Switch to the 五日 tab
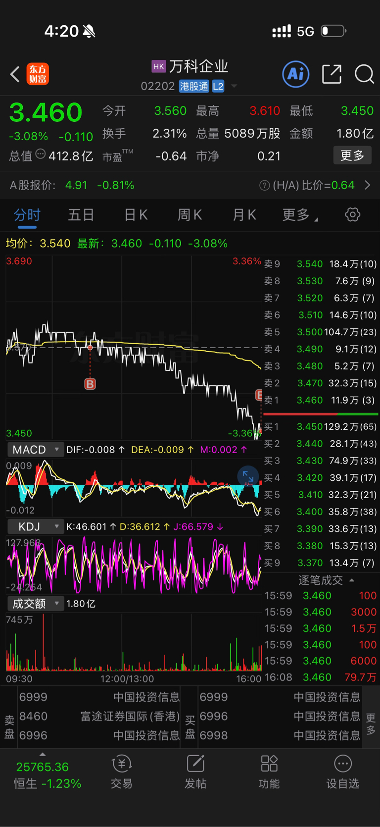The height and width of the screenshot is (827, 380). (81, 215)
